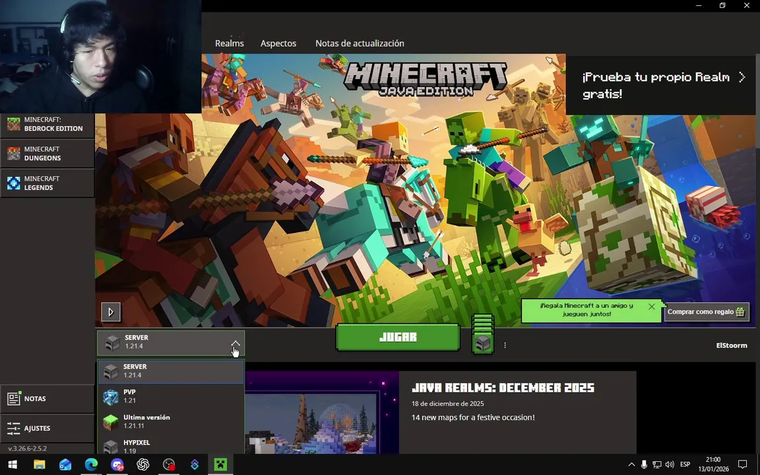The image size is (760, 475).
Task: Click the microphone tray icon
Action: [644, 464]
